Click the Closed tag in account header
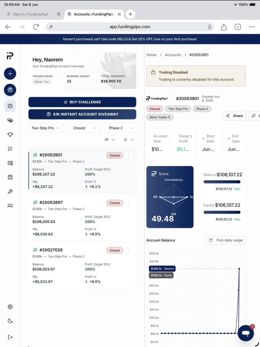The image size is (260, 347). click(x=155, y=109)
